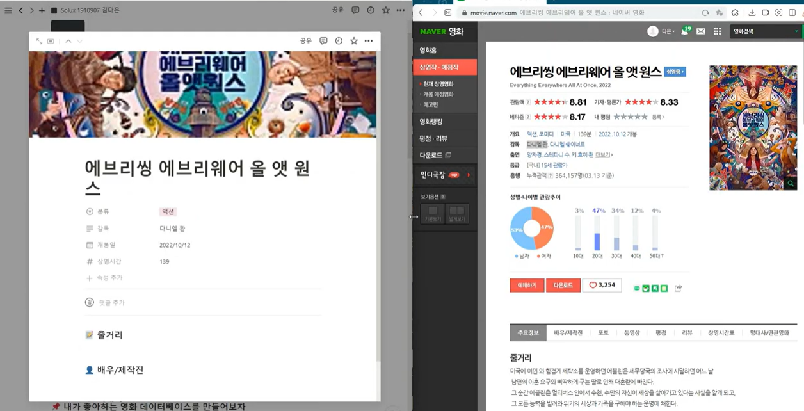Rate movie with 내 평점 stars

pyautogui.click(x=631, y=117)
